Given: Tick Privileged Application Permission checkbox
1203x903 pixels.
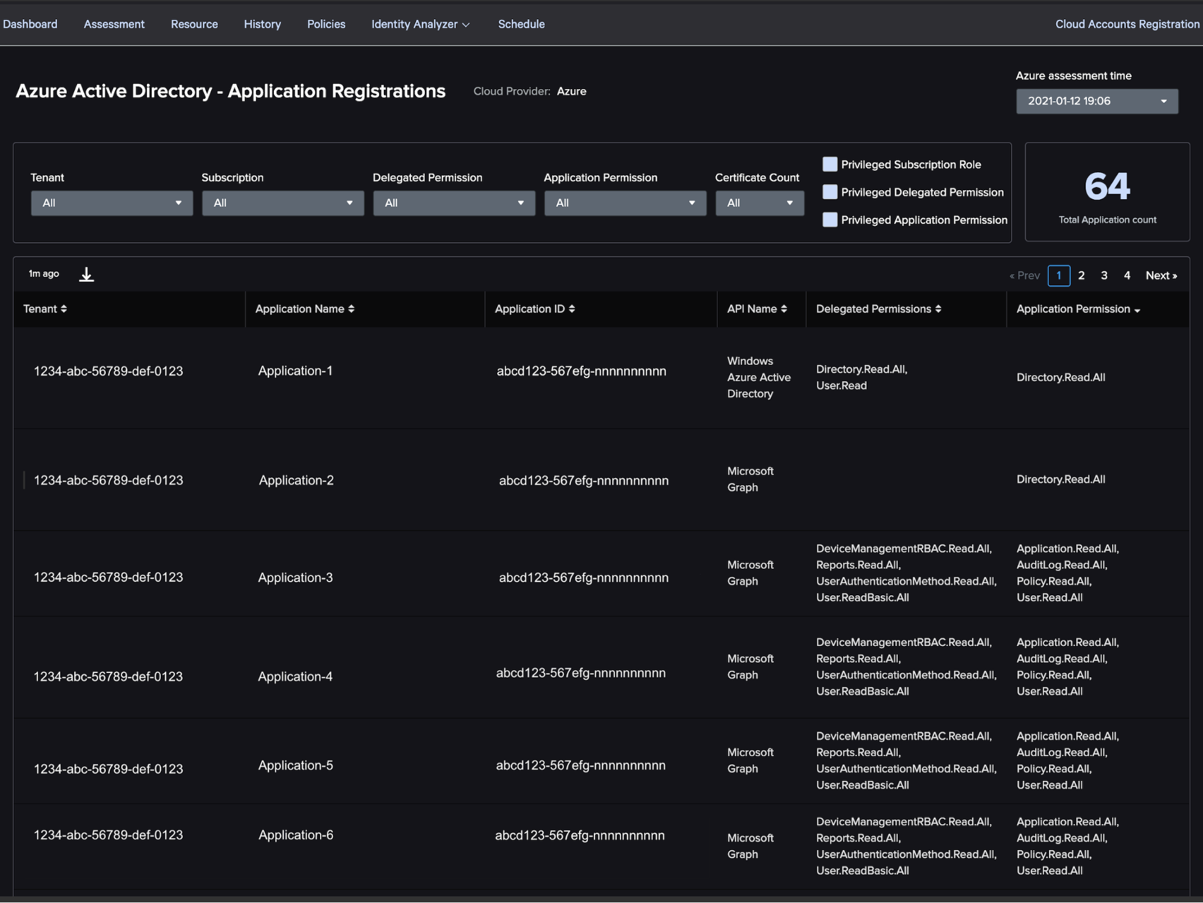Looking at the screenshot, I should pos(830,220).
